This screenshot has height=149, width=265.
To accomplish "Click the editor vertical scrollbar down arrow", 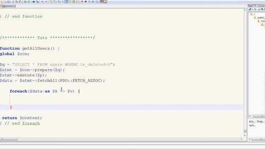I will pyautogui.click(x=245, y=135).
